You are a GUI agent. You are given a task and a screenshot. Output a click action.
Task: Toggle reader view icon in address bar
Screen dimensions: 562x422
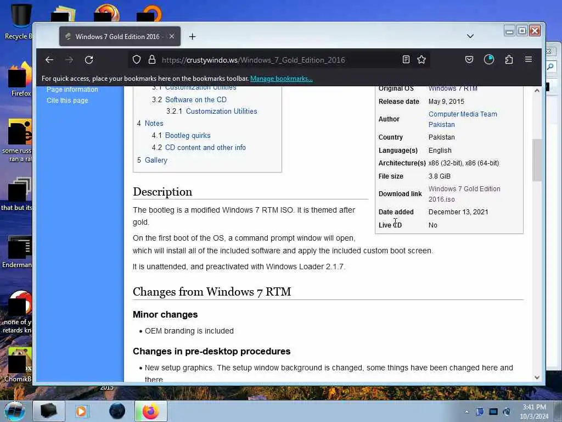[x=406, y=59]
